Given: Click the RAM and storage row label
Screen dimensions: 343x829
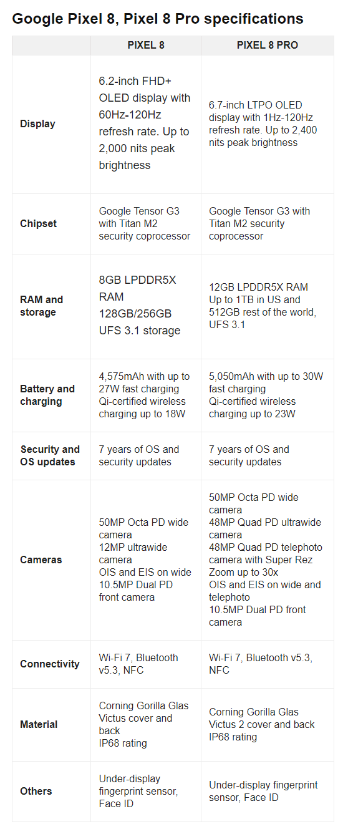Looking at the screenshot, I should tap(42, 306).
